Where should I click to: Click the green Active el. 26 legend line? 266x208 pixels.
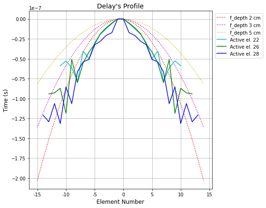point(222,46)
